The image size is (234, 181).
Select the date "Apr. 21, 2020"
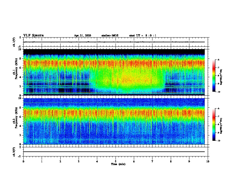point(82,35)
